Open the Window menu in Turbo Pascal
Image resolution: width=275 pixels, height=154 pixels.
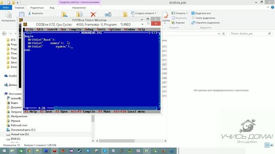(x=129, y=30)
